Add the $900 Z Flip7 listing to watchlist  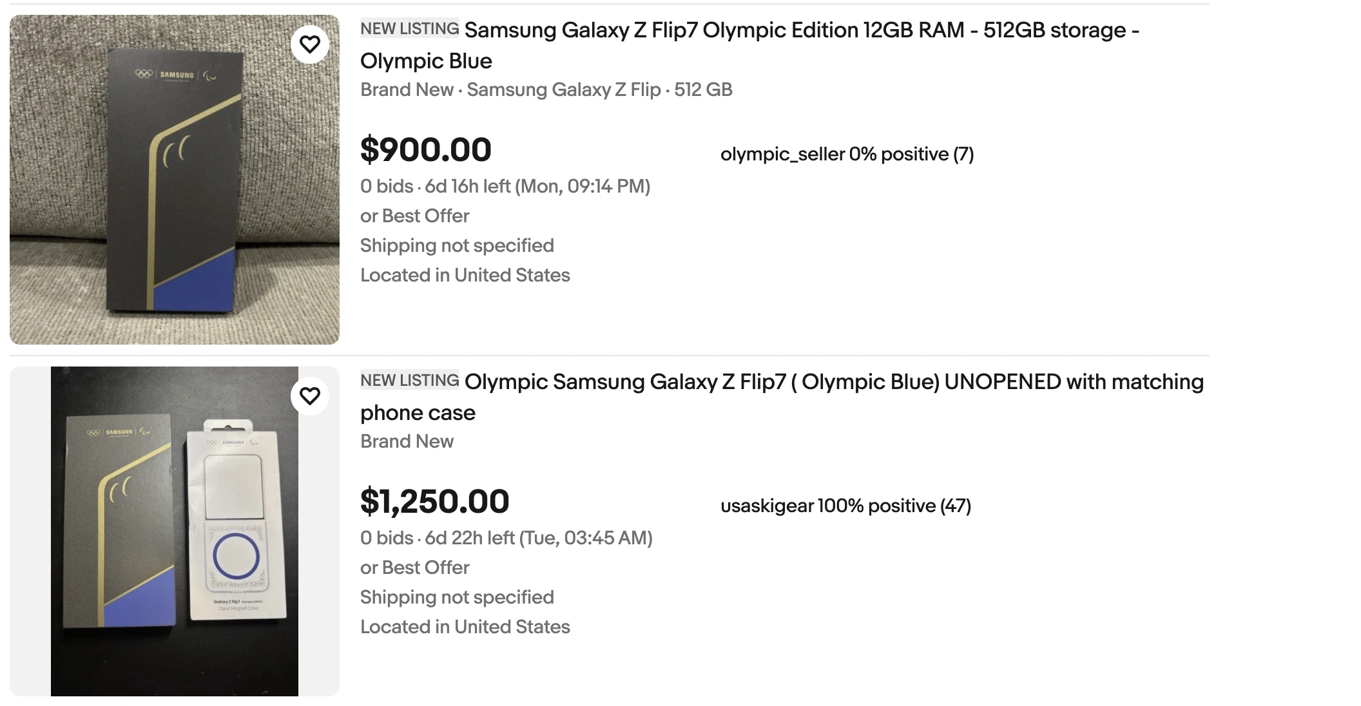(x=310, y=44)
